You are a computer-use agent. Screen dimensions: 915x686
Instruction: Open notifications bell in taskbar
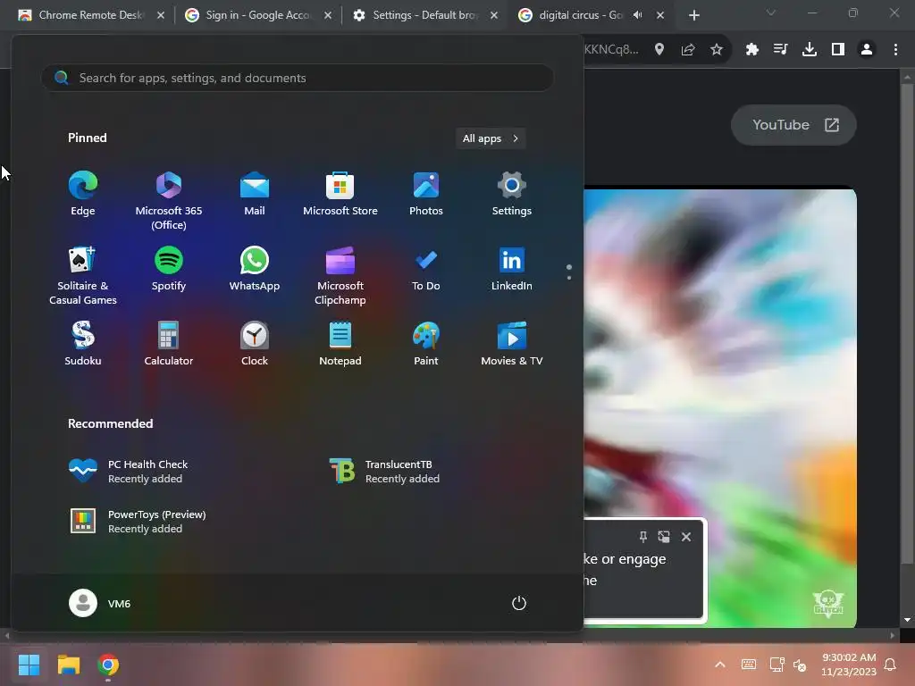coord(891,665)
